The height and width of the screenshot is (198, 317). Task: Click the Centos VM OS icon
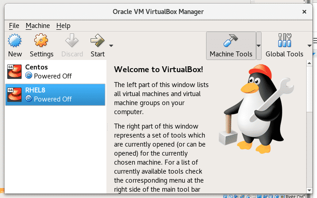point(14,72)
